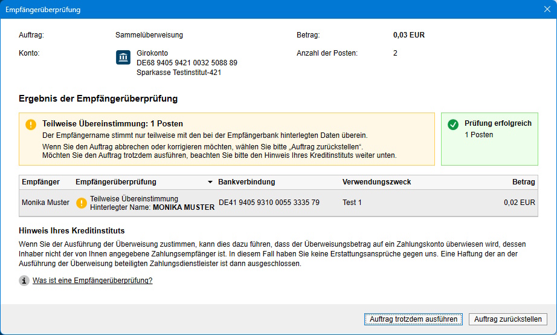Sort by the Empfänger column header

point(41,182)
